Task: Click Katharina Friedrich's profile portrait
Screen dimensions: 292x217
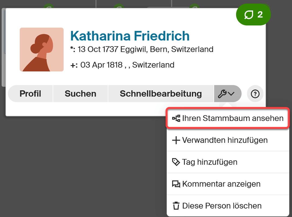Action: 41,50
